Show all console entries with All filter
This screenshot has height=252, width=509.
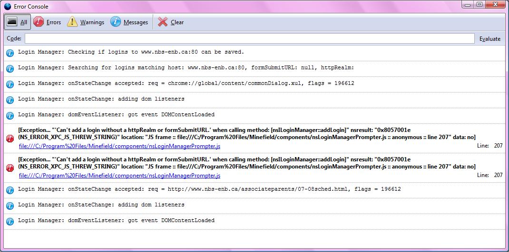(x=18, y=22)
